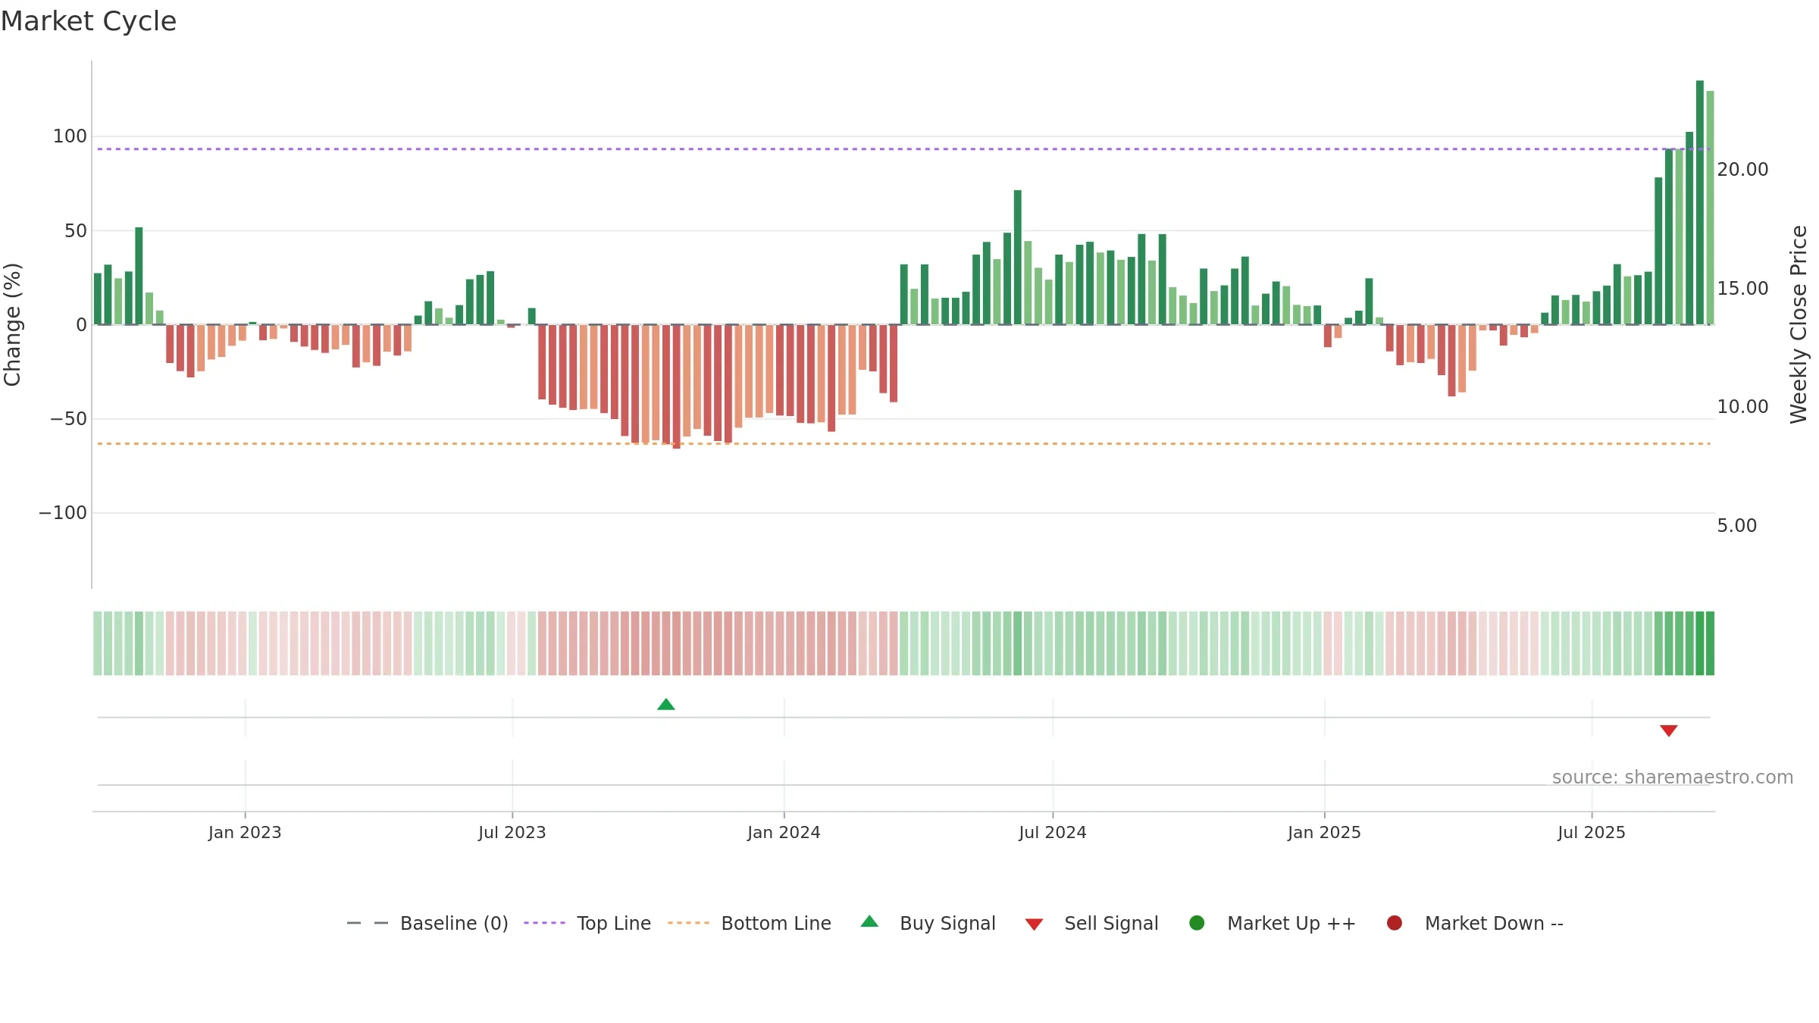
Task: Click the dark red circle icon in legend
Action: 1395,923
